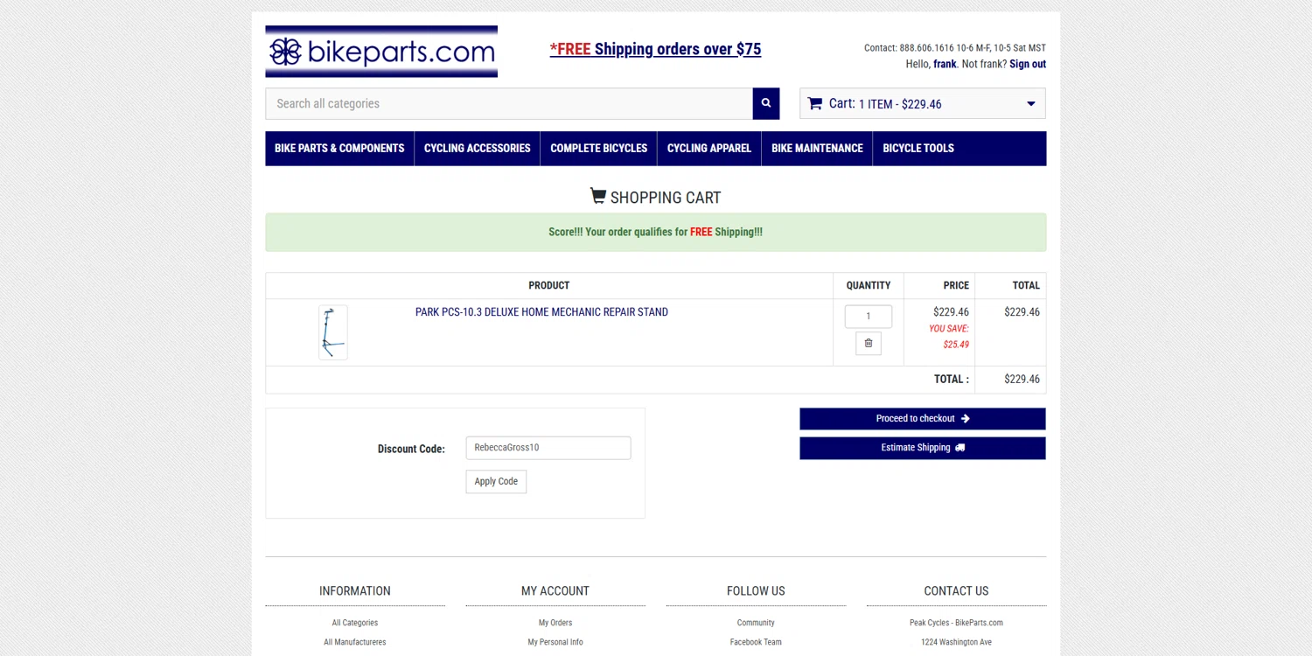Click the FREE Shipping orders over $75 link
Image resolution: width=1312 pixels, height=656 pixels.
point(655,49)
